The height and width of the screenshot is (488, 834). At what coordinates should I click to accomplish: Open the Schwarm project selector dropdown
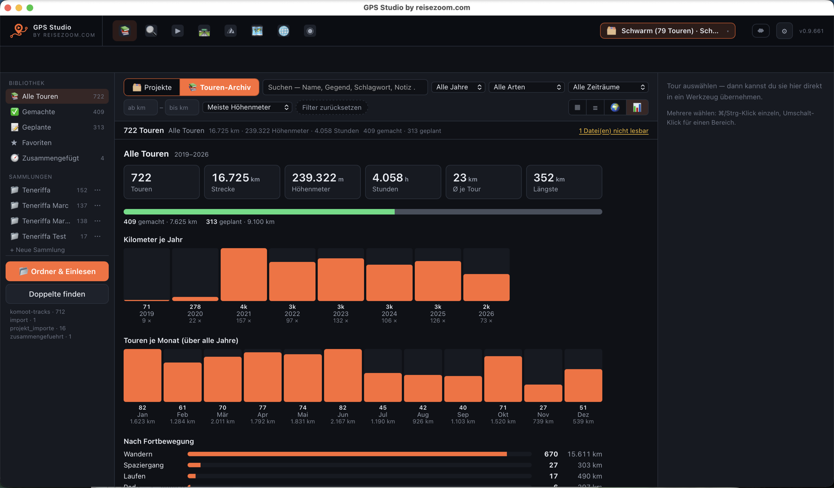668,31
